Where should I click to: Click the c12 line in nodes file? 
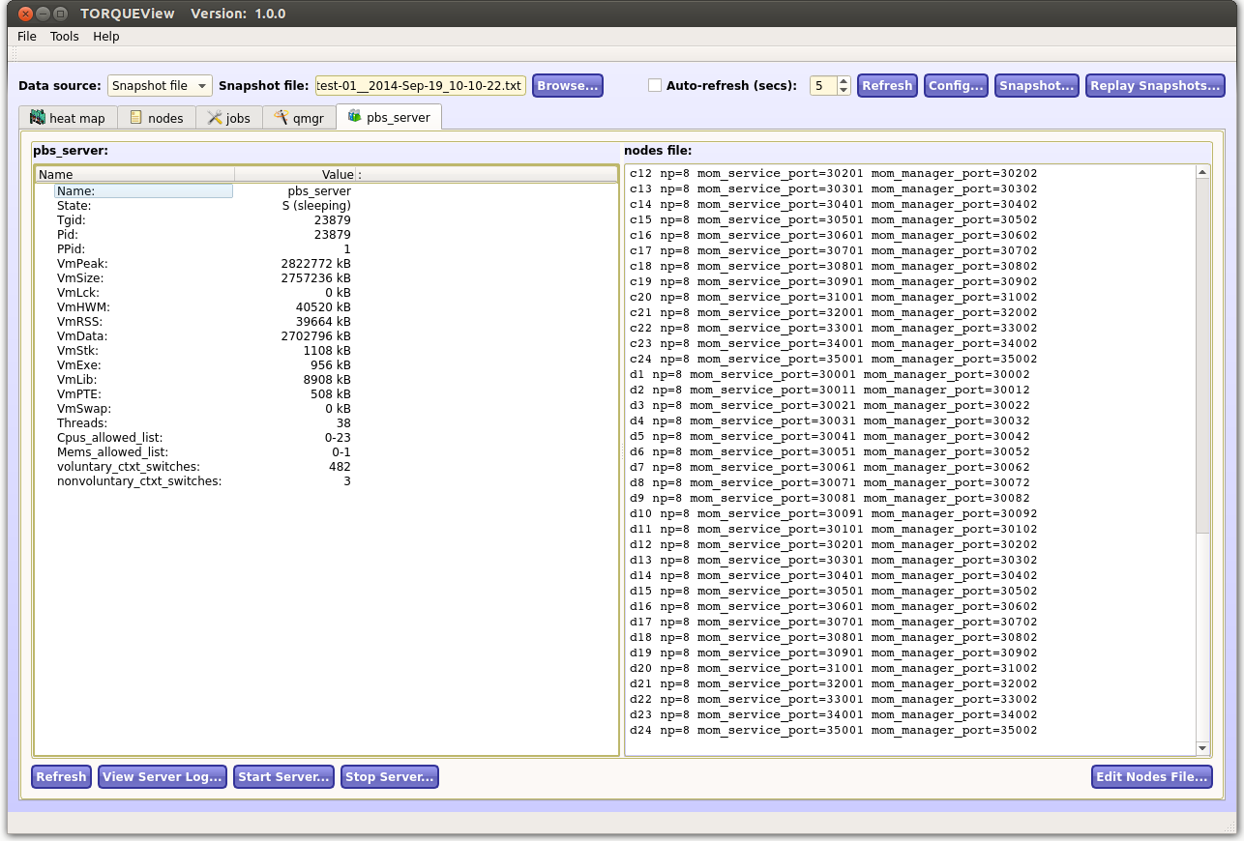[833, 173]
